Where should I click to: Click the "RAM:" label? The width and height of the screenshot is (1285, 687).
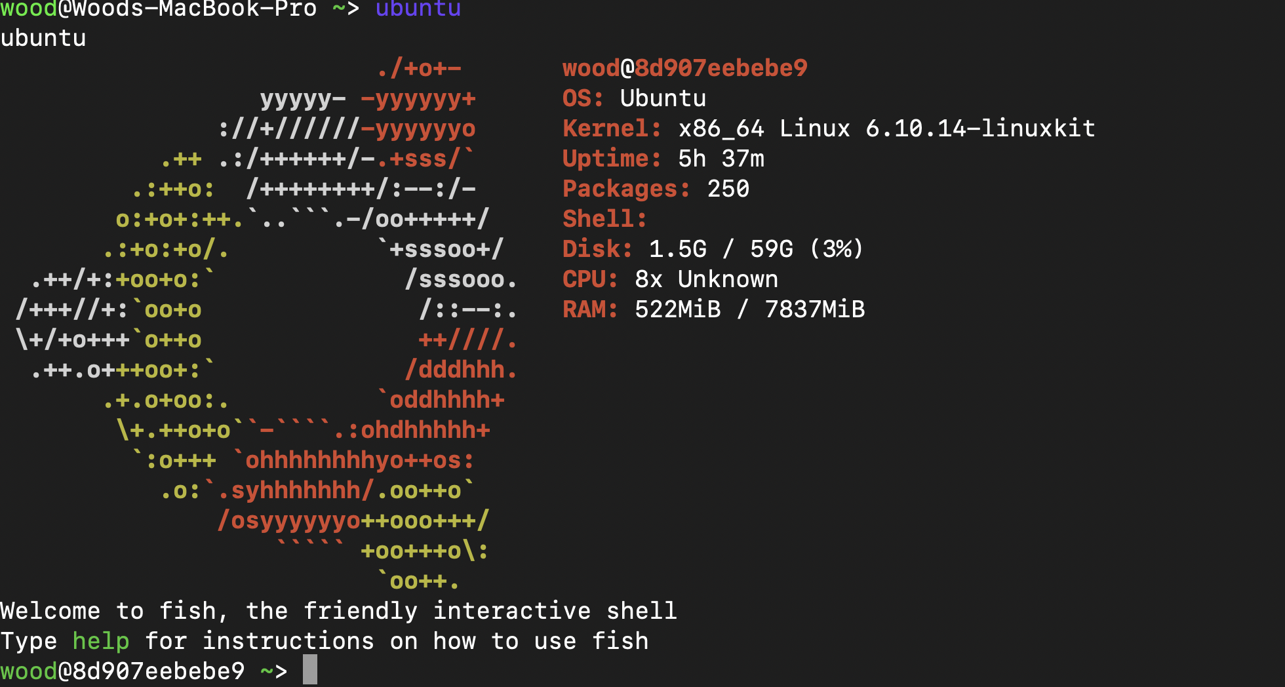pos(589,309)
